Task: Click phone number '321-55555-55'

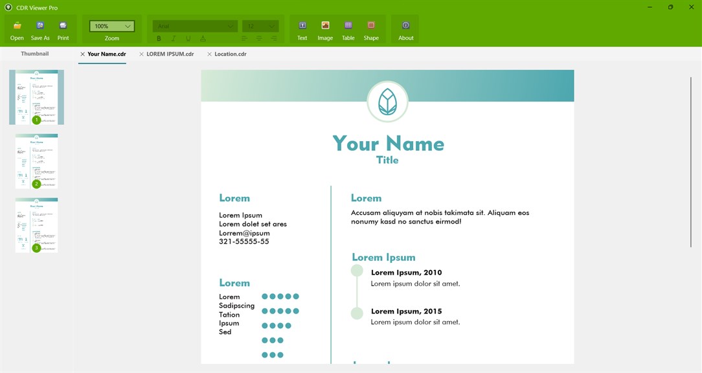Action: (244, 242)
